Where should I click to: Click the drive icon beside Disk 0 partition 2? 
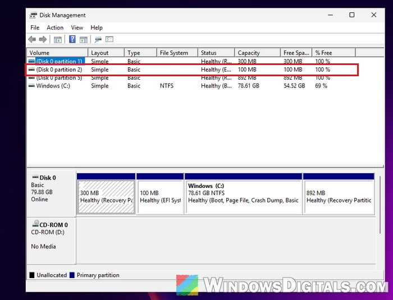(x=31, y=70)
